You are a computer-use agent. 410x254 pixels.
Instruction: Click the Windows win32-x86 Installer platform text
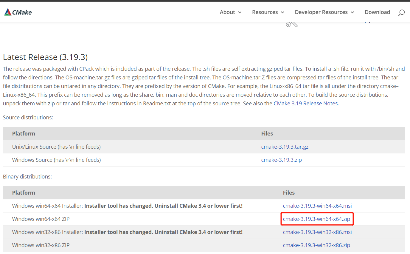127,232
